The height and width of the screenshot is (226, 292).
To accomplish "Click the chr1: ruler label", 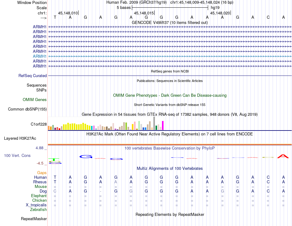I will pyautogui.click(x=42, y=13).
